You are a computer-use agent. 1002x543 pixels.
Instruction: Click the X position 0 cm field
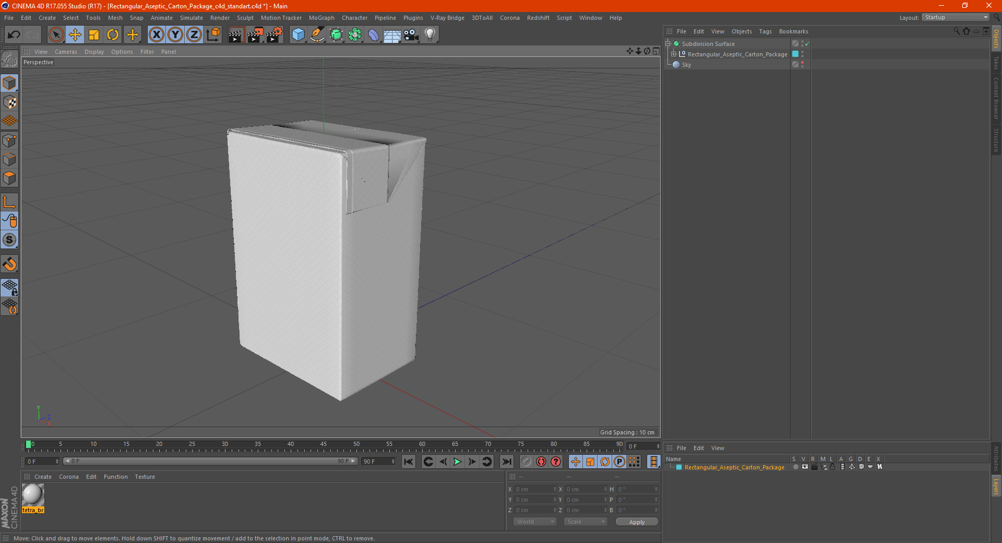coord(534,489)
